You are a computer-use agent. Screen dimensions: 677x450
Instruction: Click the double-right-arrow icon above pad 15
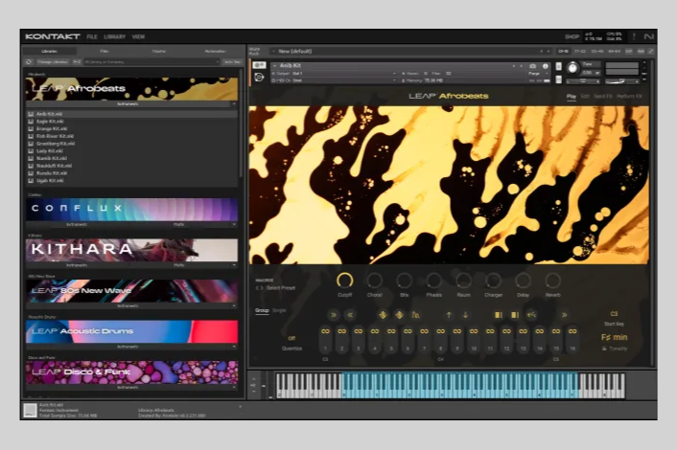[x=564, y=315]
